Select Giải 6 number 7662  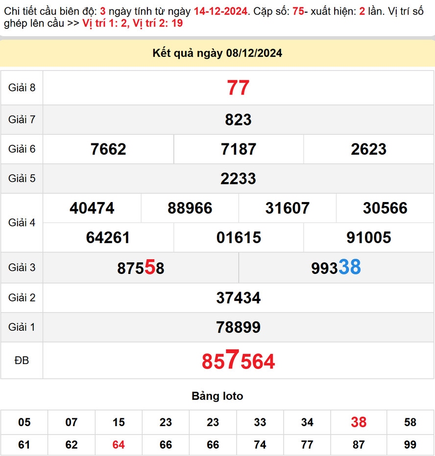click(108, 149)
